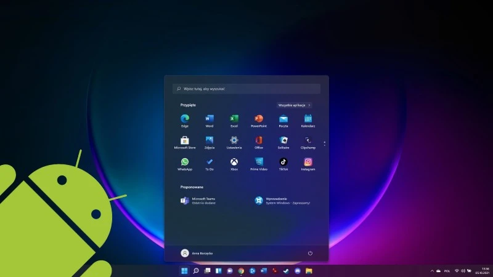Open the blue arrow app on taskbar

[252, 271]
